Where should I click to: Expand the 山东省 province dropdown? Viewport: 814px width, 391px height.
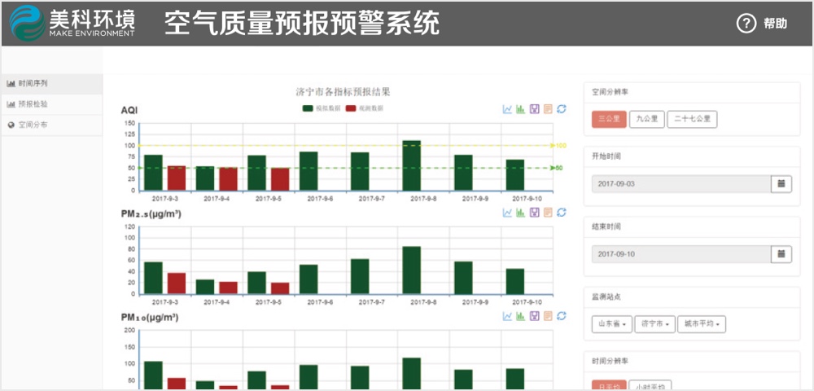coord(611,324)
